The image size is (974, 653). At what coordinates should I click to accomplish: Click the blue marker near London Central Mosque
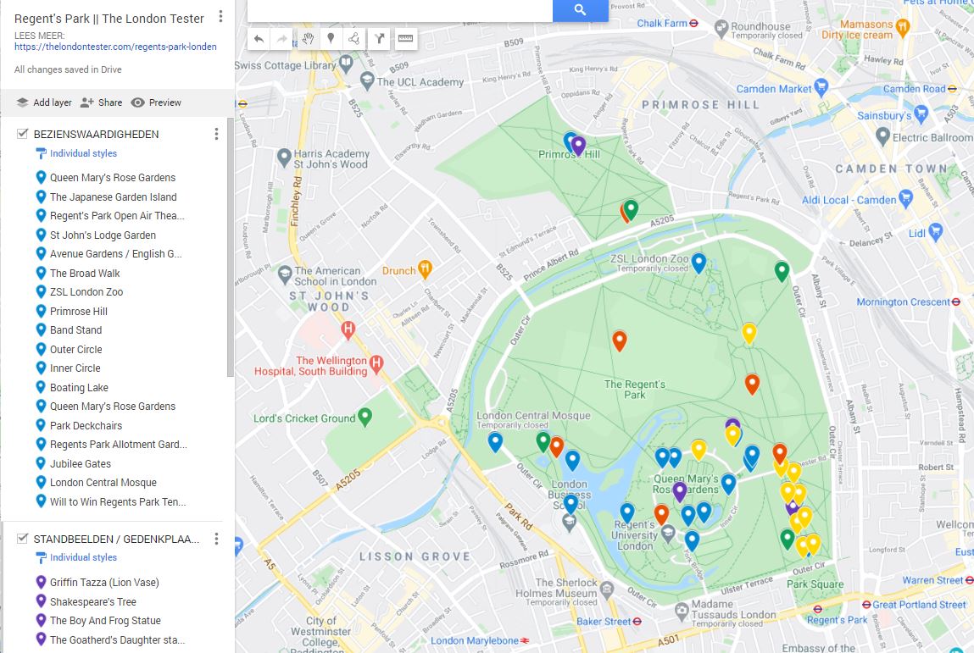(495, 442)
